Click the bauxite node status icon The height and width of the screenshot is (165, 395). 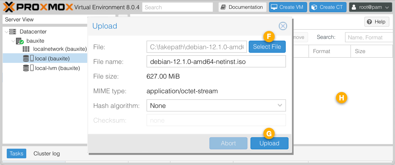coord(20,41)
